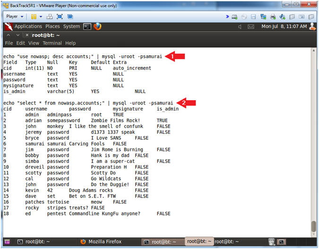319x249 pixels.
Task: Click 'Bet on S.E.T. FTW' signature
Action: (92, 196)
